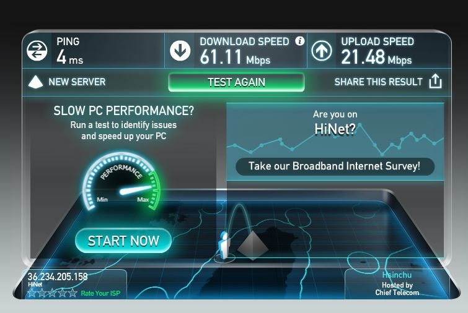Viewport: 468px width, 313px height.
Task: Rate ISP with first star
Action: pos(32,293)
